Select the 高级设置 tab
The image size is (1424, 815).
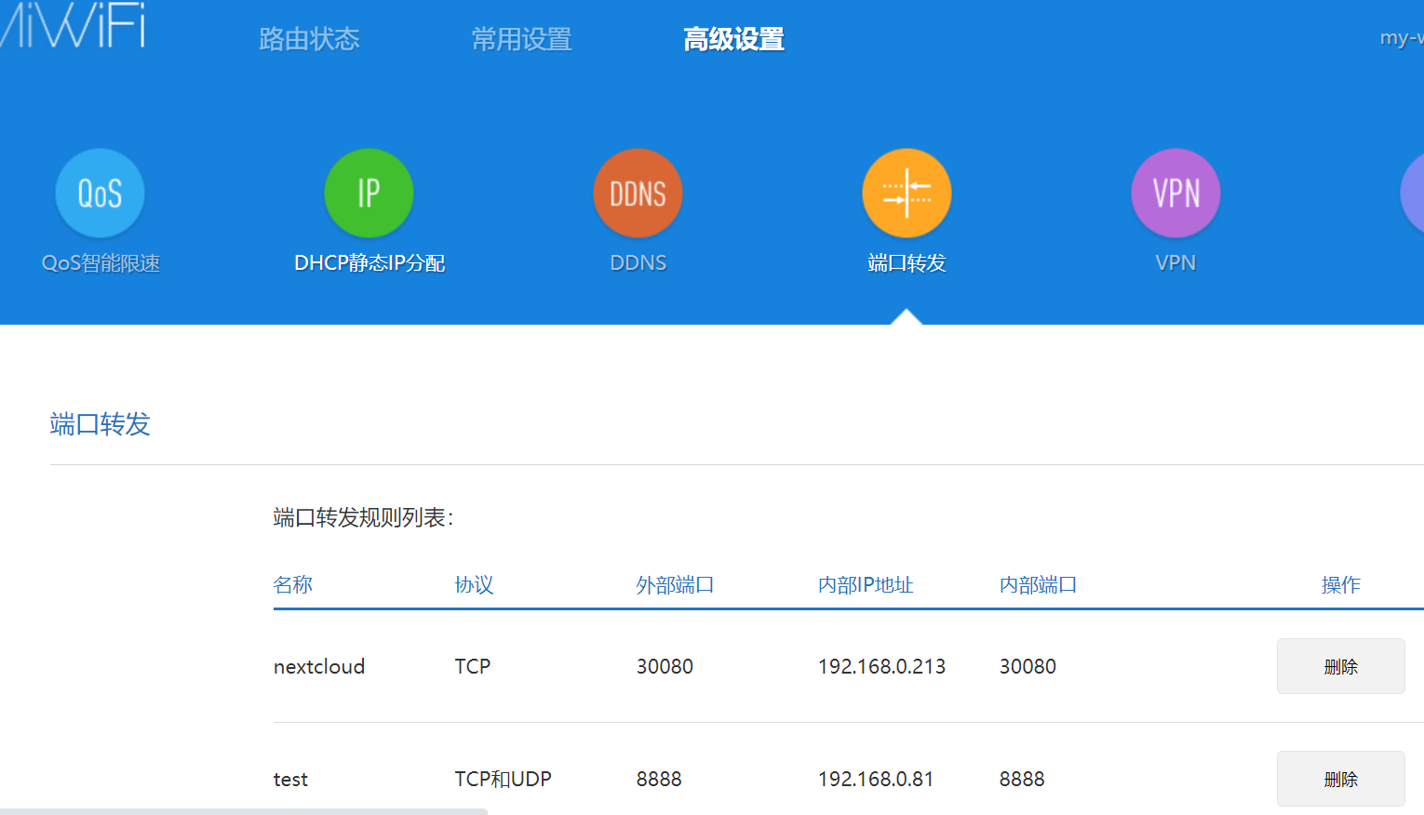733,39
